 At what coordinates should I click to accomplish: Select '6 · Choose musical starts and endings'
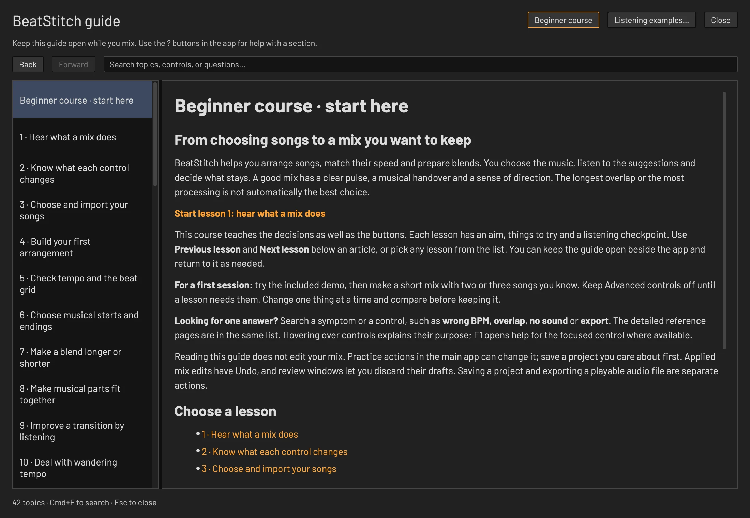[x=82, y=321]
